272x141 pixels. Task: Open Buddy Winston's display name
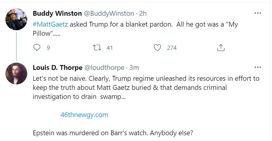[x=57, y=13]
